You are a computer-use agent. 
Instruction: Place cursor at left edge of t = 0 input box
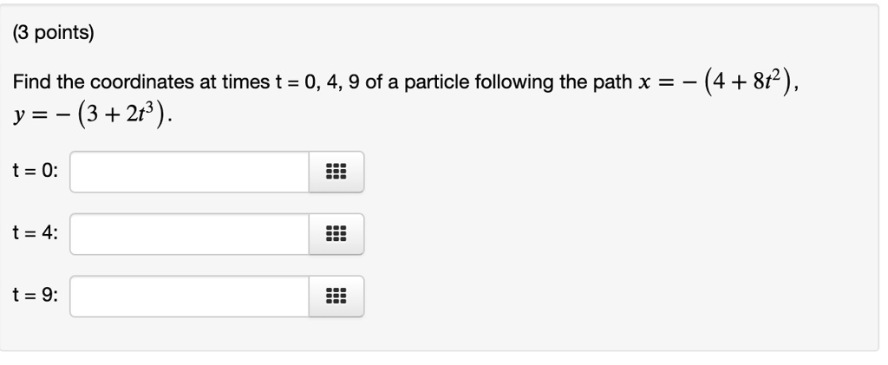tap(75, 172)
